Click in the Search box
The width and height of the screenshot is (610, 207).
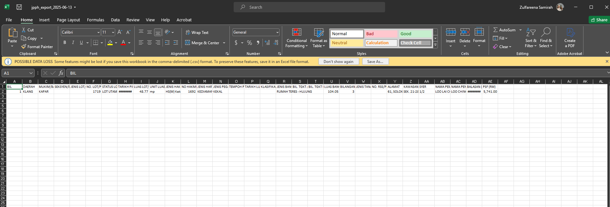309,7
